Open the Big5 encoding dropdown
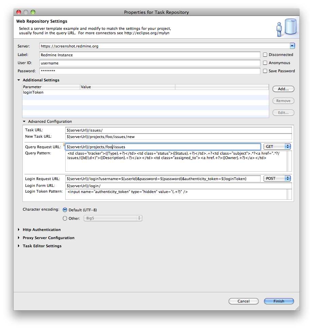Image resolution: width=313 pixels, height=329 pixels. [x=113, y=218]
